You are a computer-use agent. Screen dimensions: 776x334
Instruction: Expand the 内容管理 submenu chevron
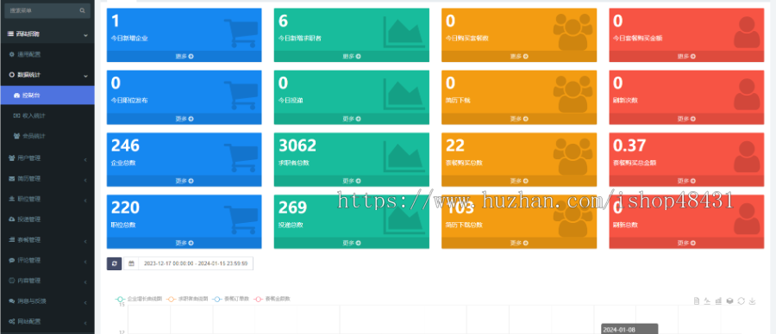pos(85,281)
